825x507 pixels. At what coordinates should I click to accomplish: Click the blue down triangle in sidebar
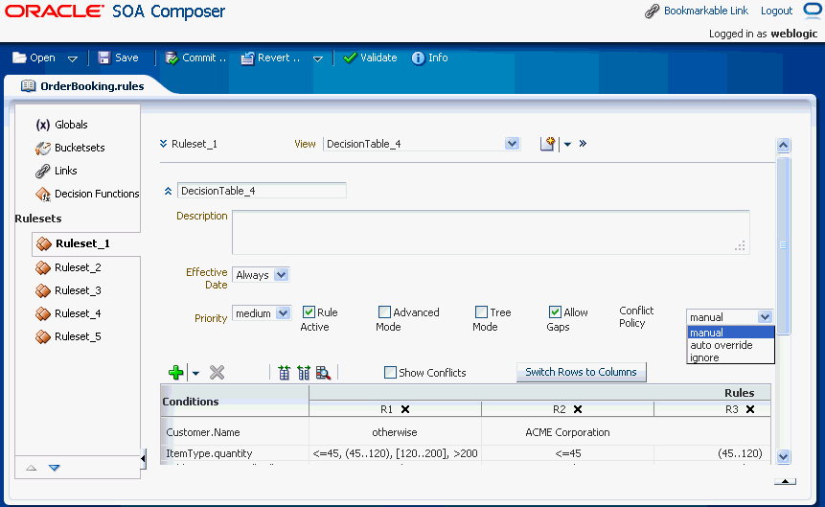[x=55, y=468]
